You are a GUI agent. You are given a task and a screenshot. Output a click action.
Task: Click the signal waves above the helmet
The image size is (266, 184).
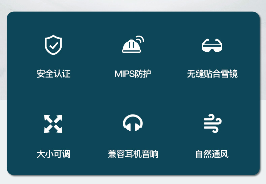(140, 40)
